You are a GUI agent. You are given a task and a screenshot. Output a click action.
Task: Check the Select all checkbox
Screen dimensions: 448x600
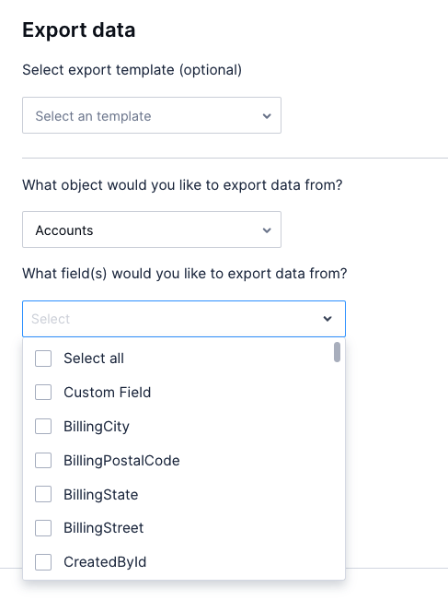click(43, 359)
